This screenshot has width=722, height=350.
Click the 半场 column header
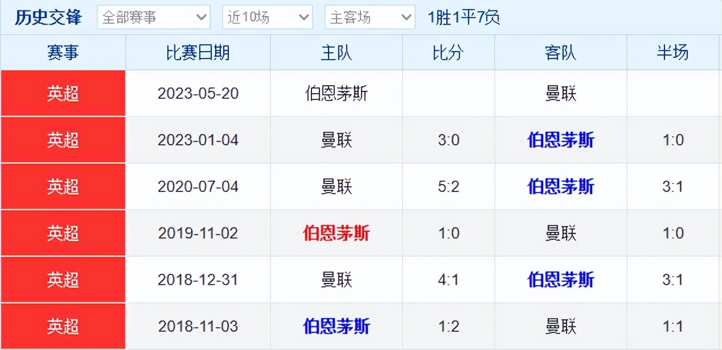click(674, 52)
